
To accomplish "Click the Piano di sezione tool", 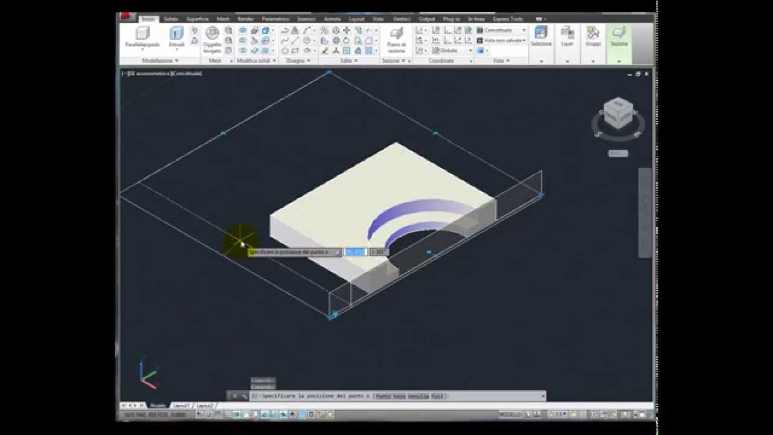I will click(x=396, y=40).
